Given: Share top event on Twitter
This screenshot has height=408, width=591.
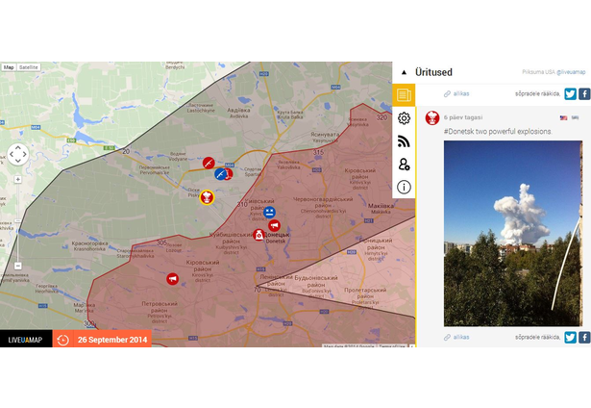Looking at the screenshot, I should point(570,93).
